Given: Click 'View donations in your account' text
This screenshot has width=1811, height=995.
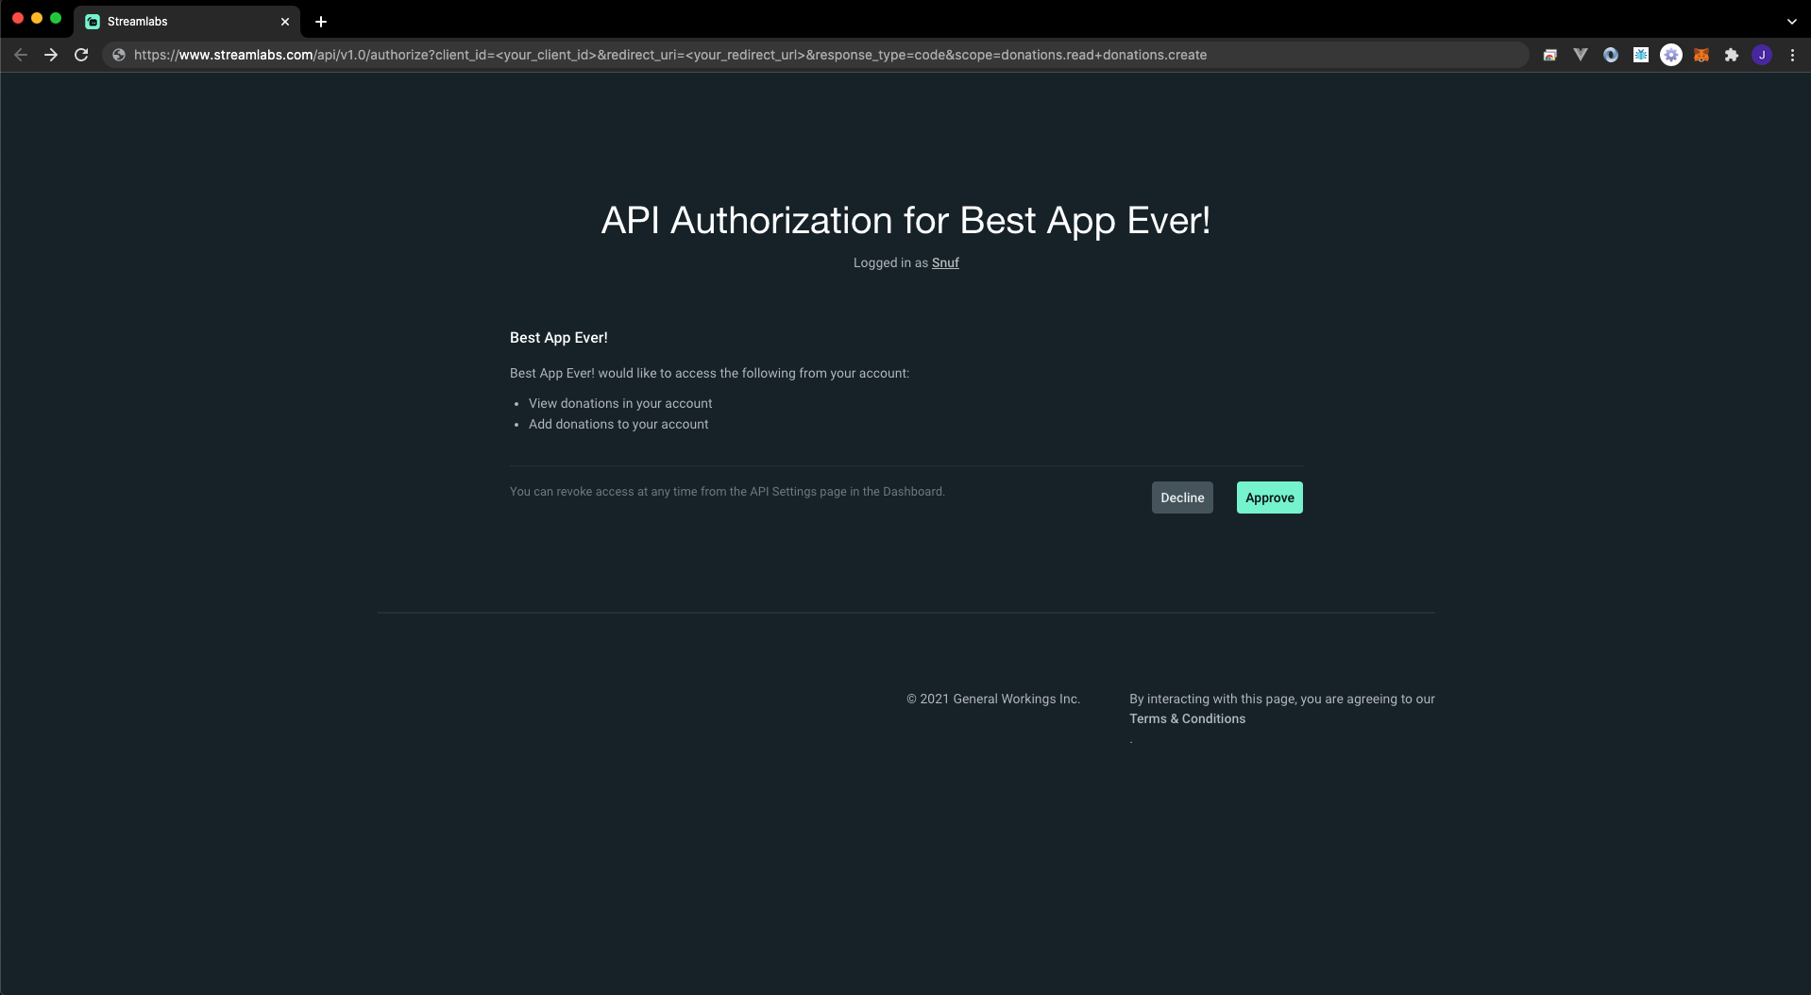Looking at the screenshot, I should coord(620,403).
